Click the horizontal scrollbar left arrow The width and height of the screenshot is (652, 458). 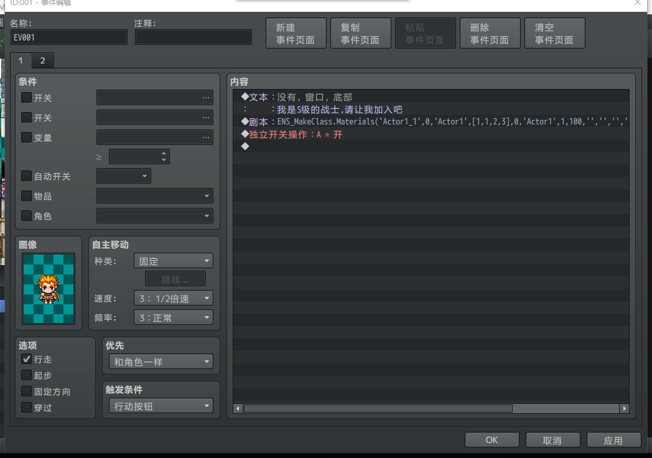click(x=238, y=408)
